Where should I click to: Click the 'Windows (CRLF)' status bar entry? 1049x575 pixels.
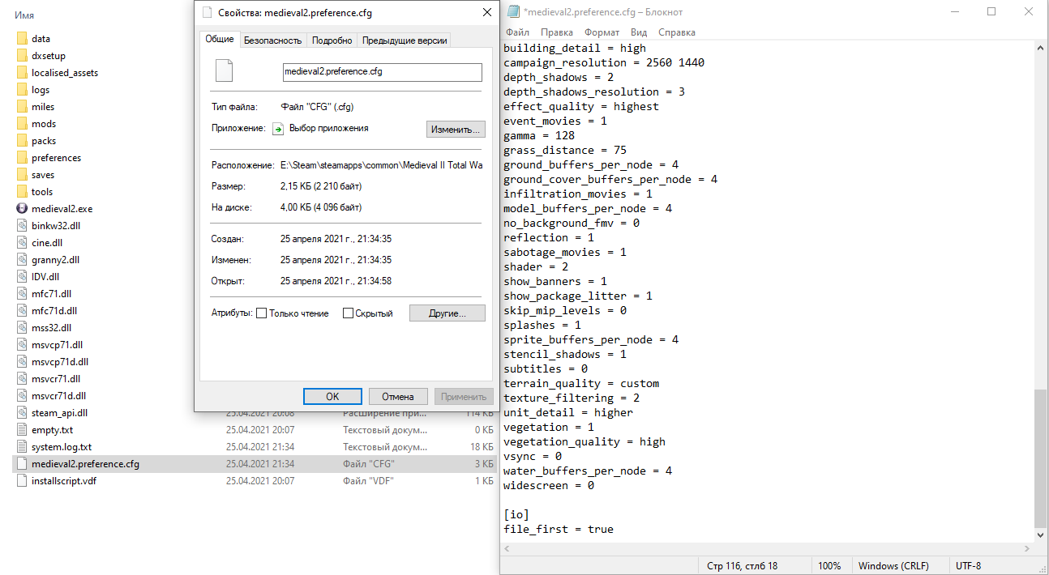893,565
